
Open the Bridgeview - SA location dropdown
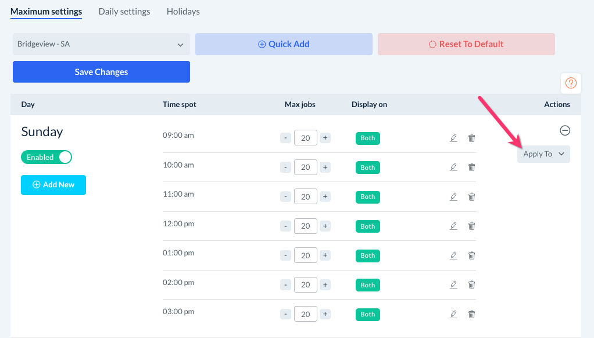101,44
